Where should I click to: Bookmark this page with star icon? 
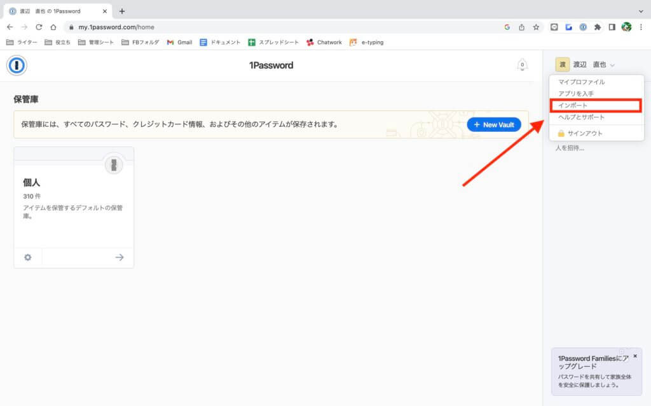click(x=536, y=27)
